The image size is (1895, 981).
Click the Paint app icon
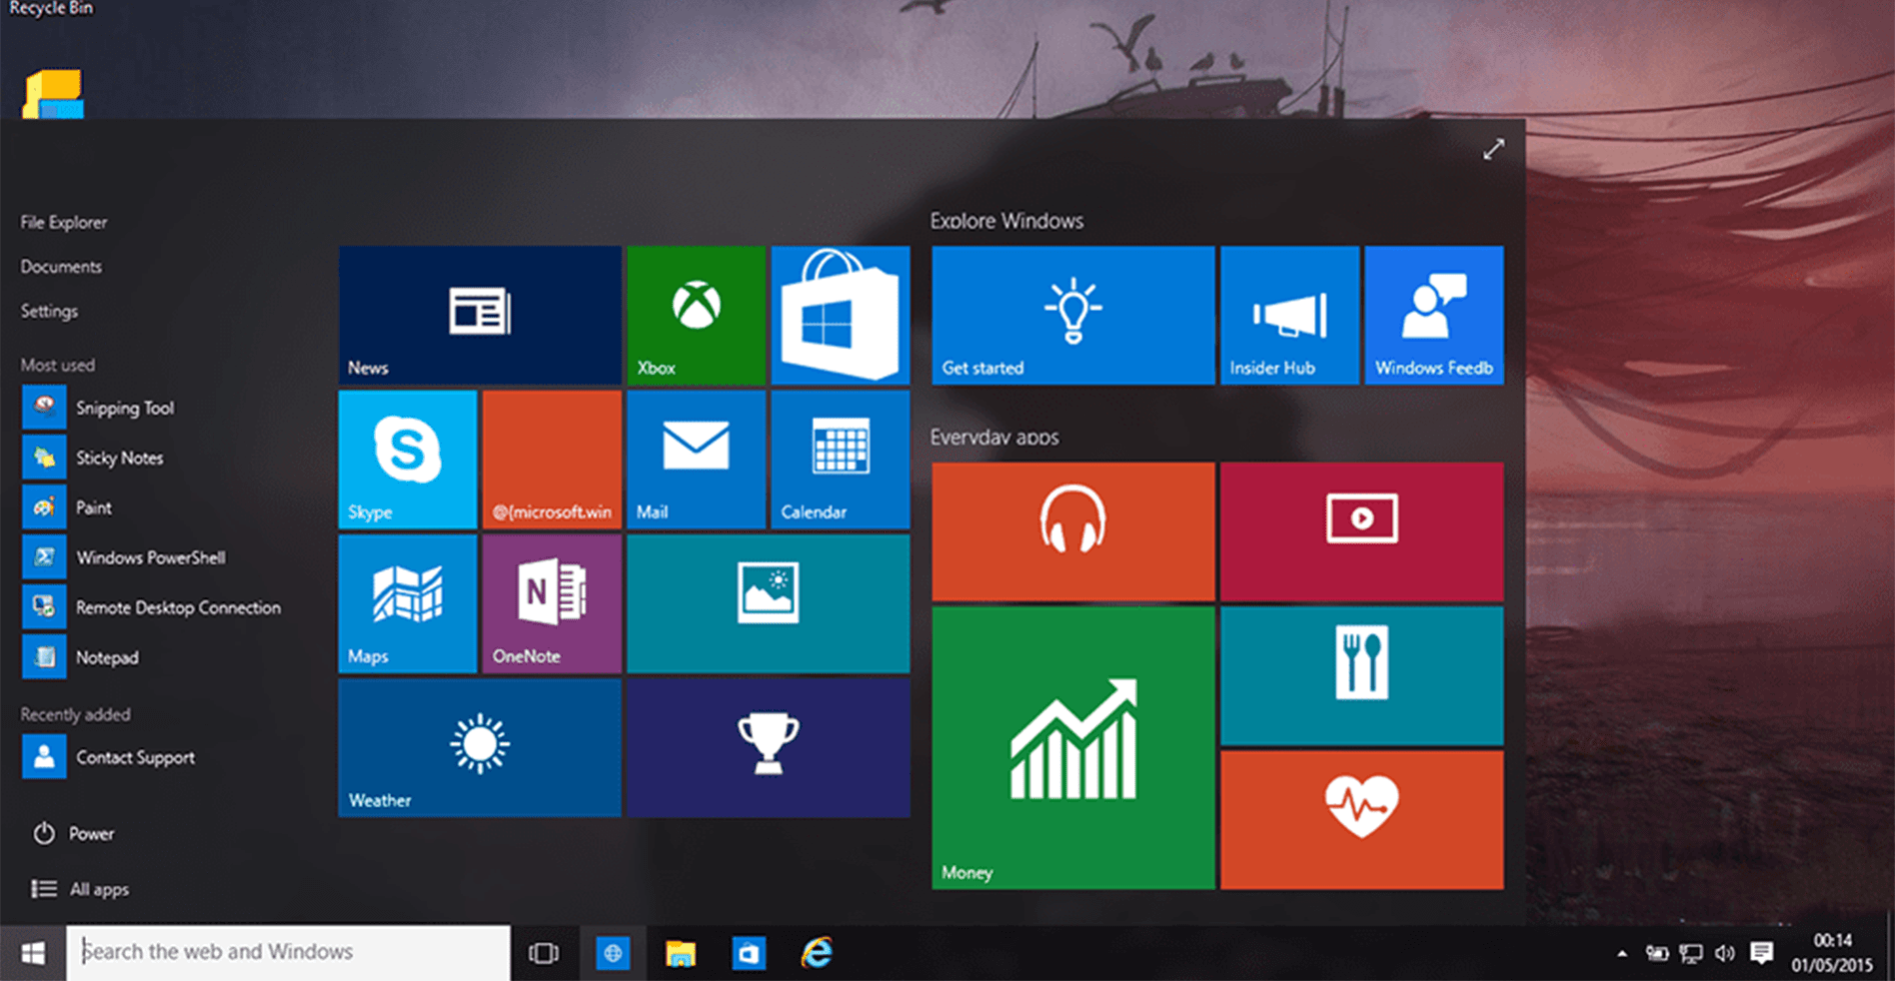tap(44, 507)
